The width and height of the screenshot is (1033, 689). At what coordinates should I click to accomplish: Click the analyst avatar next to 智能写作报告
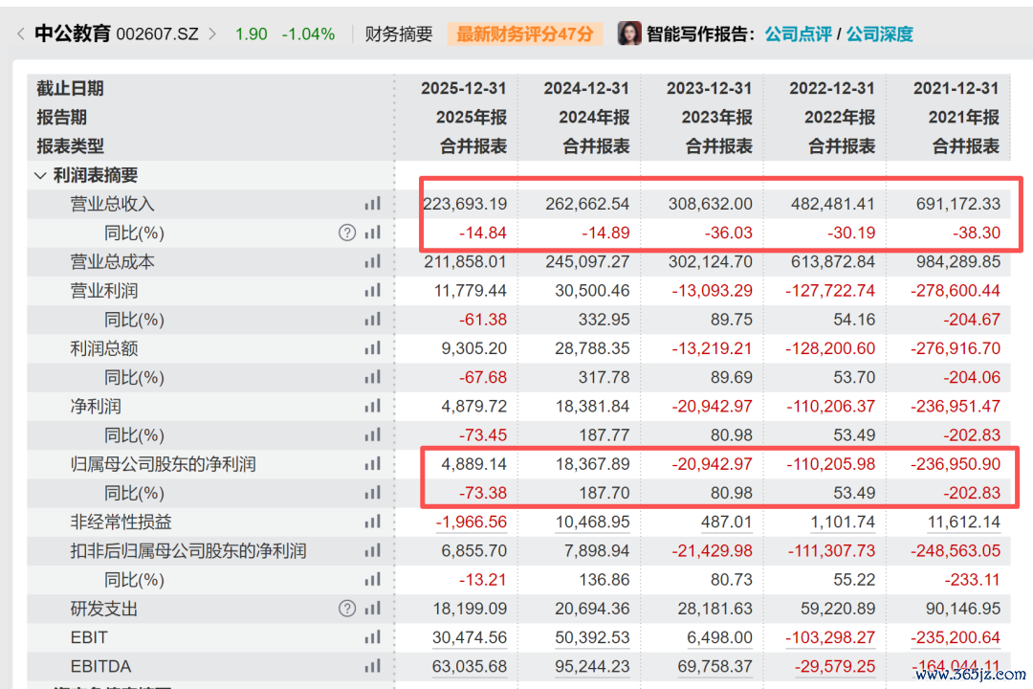point(629,33)
